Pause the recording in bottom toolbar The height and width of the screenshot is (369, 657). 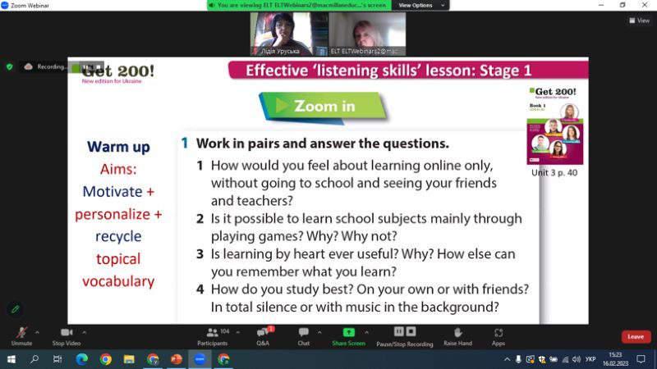[398, 332]
